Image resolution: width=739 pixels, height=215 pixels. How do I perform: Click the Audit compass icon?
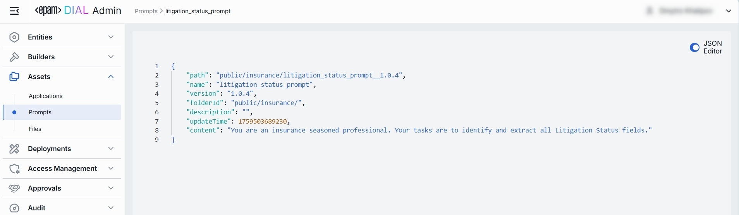click(14, 208)
